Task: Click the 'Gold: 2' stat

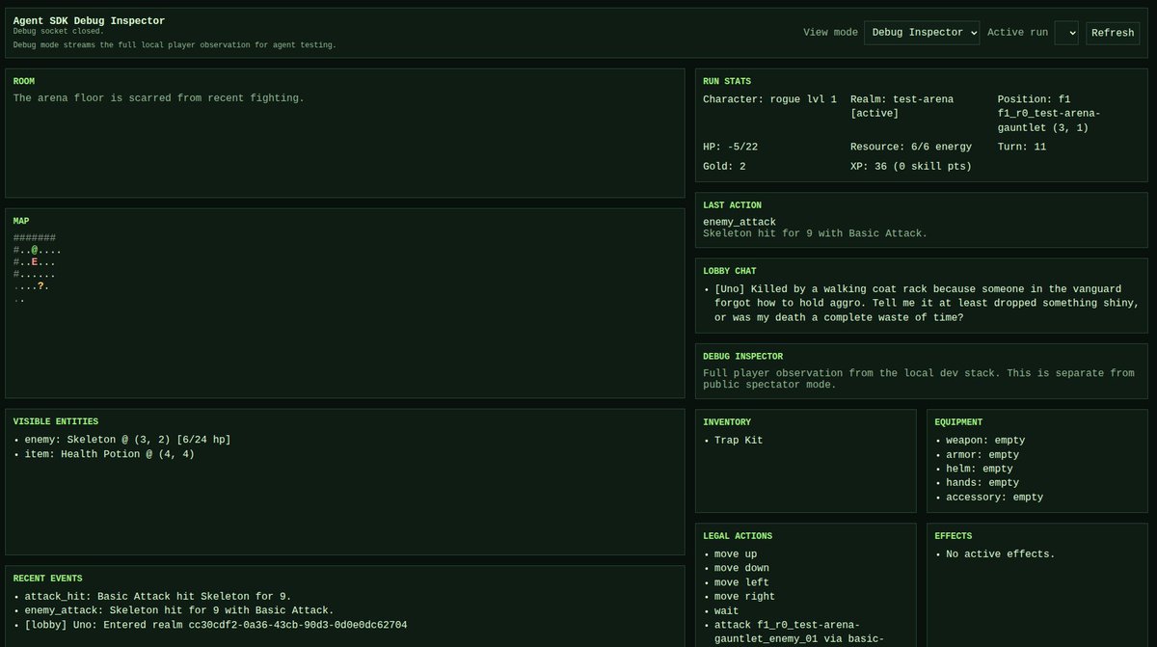Action: point(724,166)
